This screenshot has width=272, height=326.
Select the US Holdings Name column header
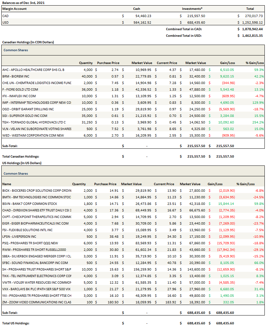coord(7,184)
